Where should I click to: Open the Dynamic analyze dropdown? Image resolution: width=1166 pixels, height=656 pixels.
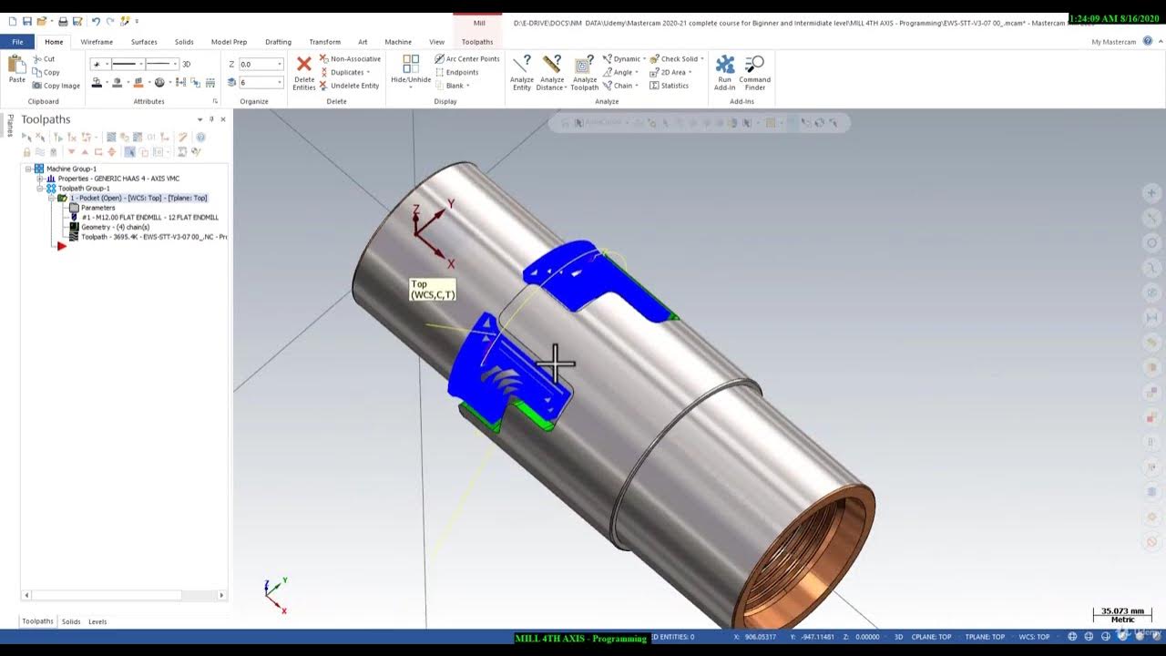click(645, 58)
